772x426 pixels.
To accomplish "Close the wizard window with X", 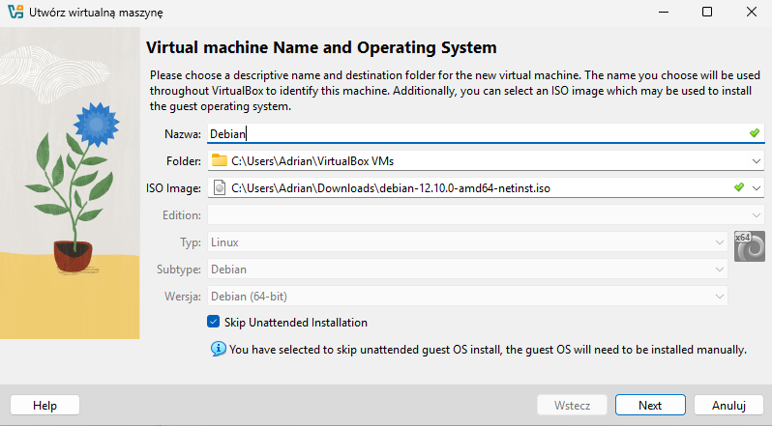I will click(752, 12).
